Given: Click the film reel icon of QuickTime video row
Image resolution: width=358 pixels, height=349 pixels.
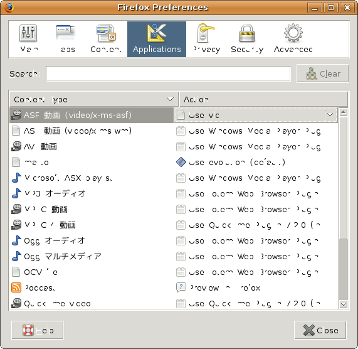Looking at the screenshot, I should (x=16, y=304).
